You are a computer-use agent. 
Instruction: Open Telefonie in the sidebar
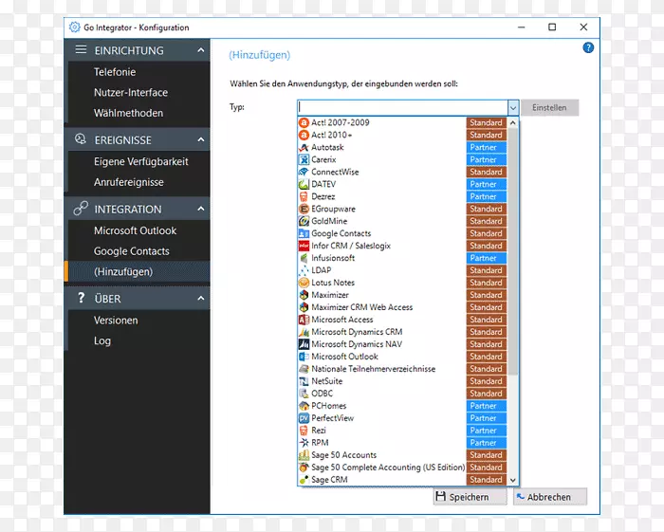[x=115, y=72]
